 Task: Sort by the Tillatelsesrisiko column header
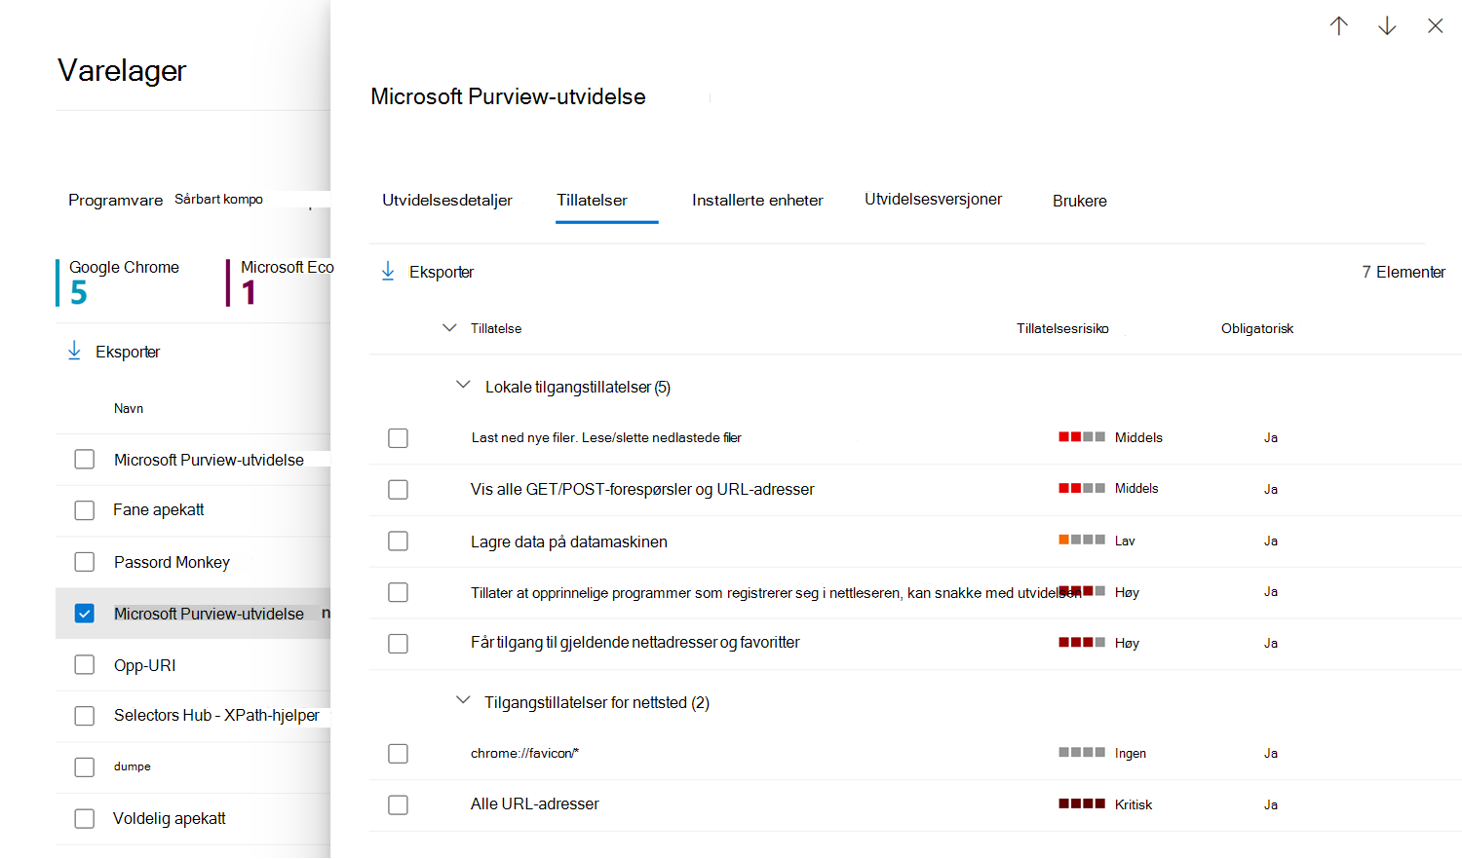(x=1062, y=329)
